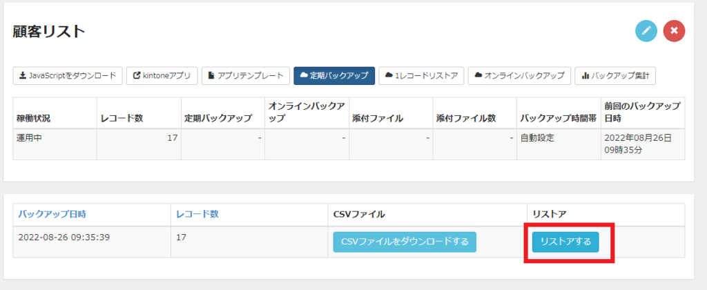Viewport: 707px width, 290px height.
Task: Click external link icon on kintoneアプリ
Action: pos(136,76)
